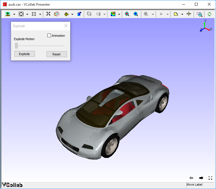The image size is (216, 189).
Task: Expand dropdown next to greyed flag icon
Action: tap(168, 14)
